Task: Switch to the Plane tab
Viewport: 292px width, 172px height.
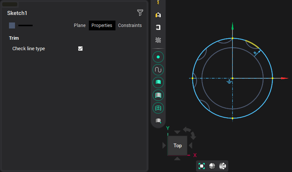Action: coord(79,25)
